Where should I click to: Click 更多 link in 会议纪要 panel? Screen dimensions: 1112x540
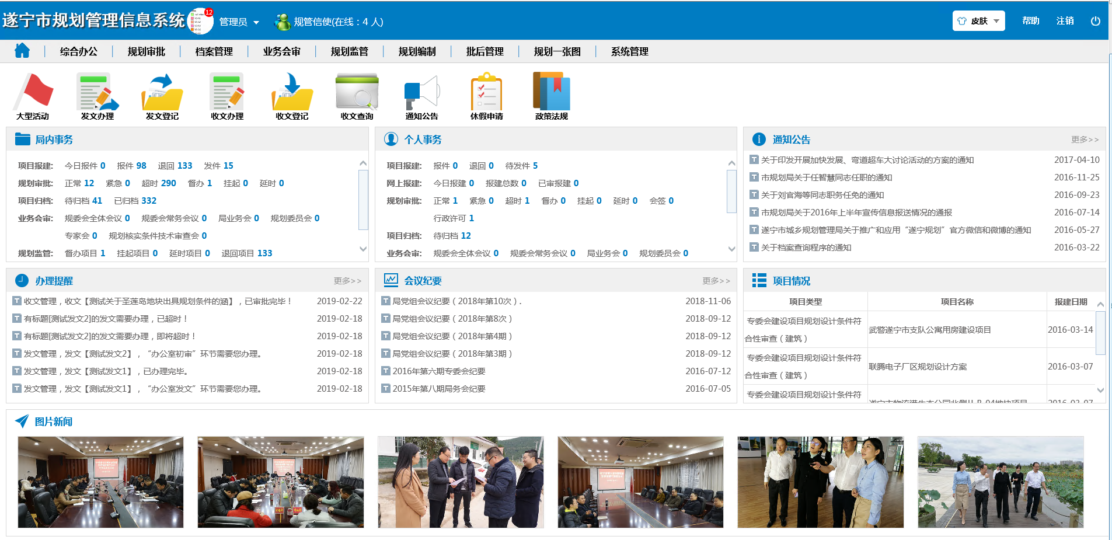coord(716,281)
